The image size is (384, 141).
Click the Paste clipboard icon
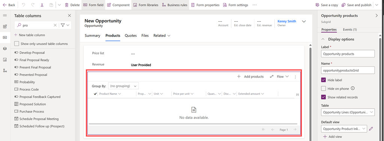click(x=51, y=5)
